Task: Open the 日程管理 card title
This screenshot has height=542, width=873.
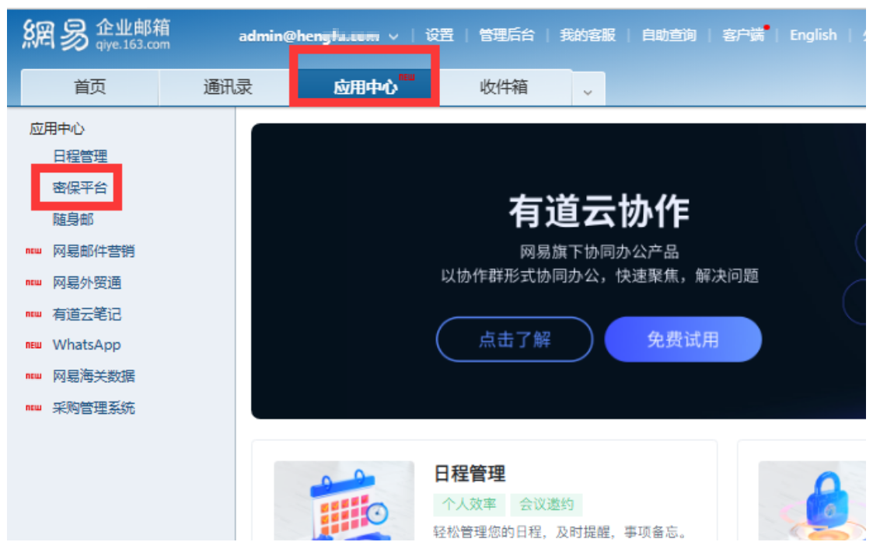Action: (x=470, y=474)
